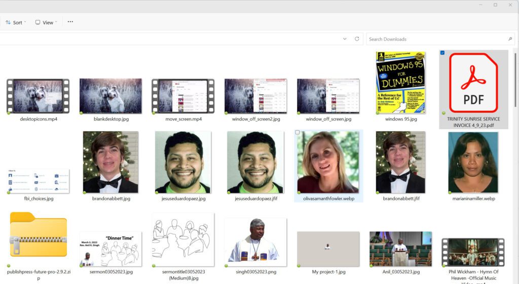519x284 pixels.
Task: Click the file name text move_screen.mp4
Action: pyautogui.click(x=183, y=119)
